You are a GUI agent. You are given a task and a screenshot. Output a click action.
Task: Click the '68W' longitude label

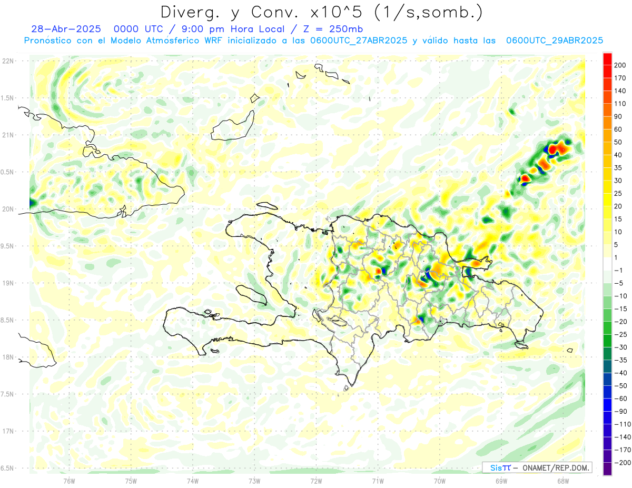(x=562, y=481)
